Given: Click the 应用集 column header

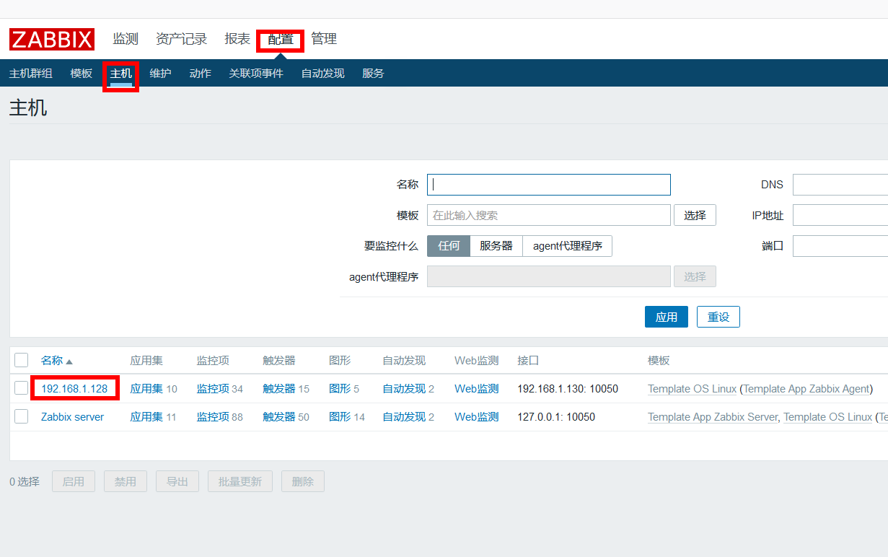Looking at the screenshot, I should (x=146, y=361).
